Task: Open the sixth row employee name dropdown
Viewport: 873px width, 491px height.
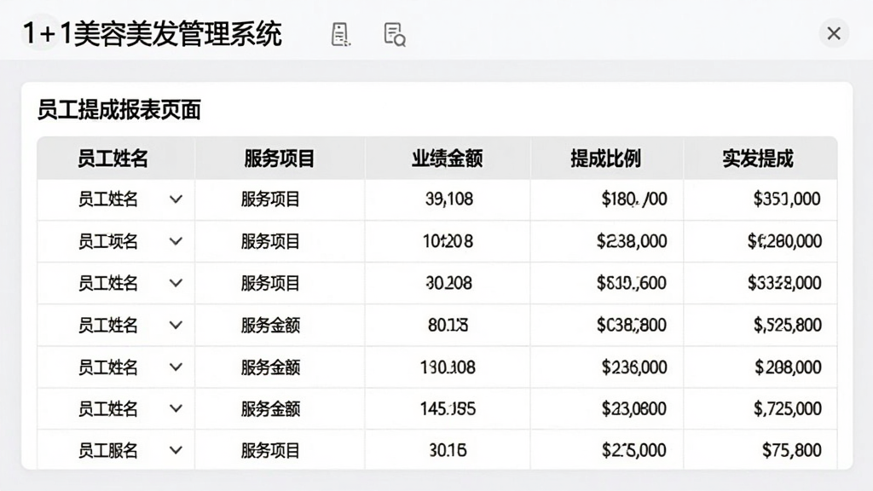Action: coord(176,408)
